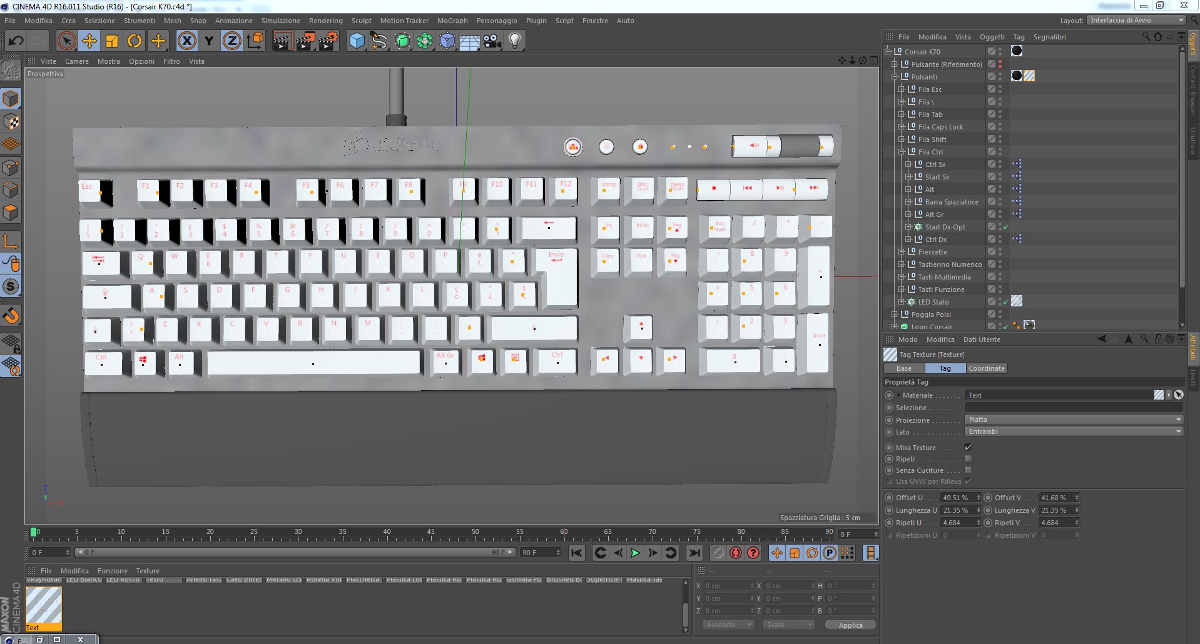Jump to the end of the animation
Image resolution: width=1200 pixels, height=644 pixels.
point(694,553)
